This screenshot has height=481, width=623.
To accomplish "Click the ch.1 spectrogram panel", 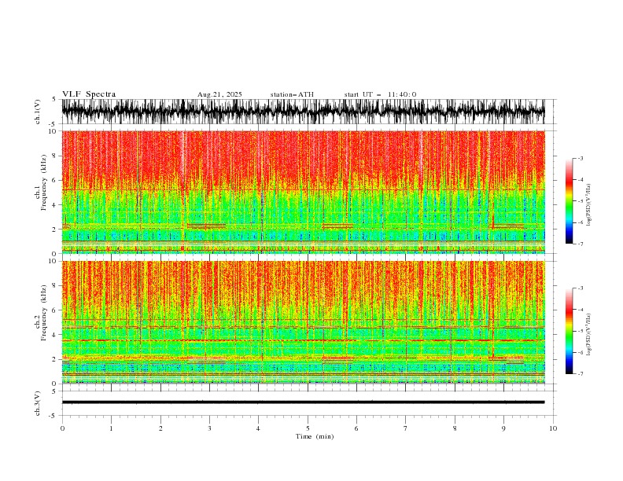I will pyautogui.click(x=303, y=192).
